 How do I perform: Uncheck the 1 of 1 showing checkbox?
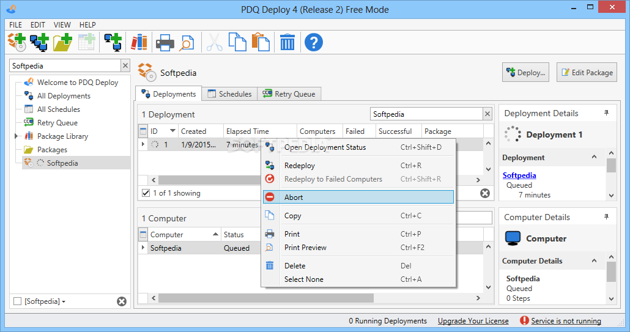146,193
